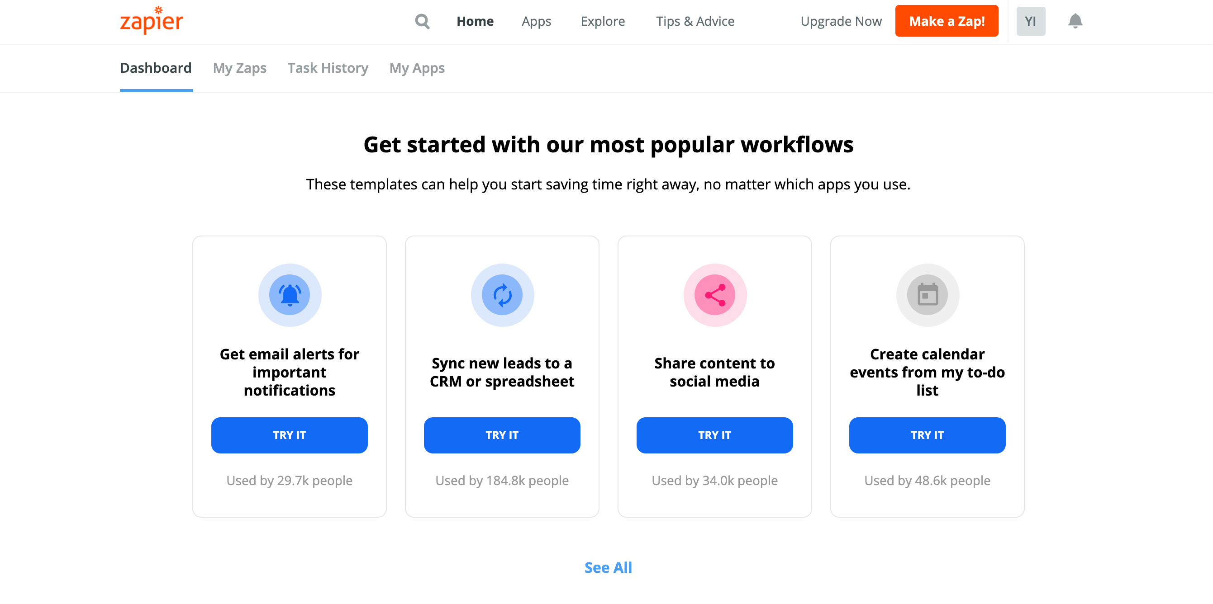Image resolution: width=1213 pixels, height=604 pixels.
Task: Click the Upgrade Now link
Action: [x=841, y=21]
